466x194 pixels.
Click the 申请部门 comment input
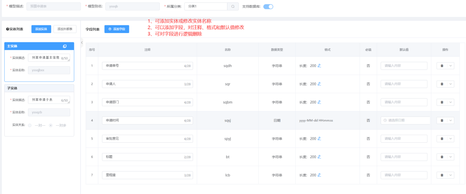147,102
